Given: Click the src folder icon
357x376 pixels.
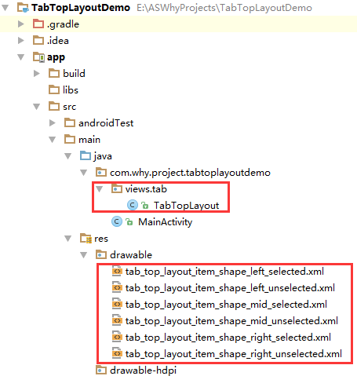Looking at the screenshot, I should (54, 106).
